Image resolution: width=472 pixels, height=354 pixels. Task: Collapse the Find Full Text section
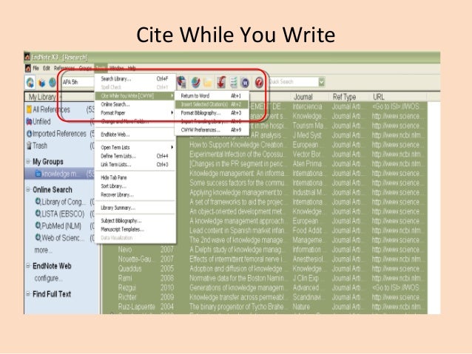coord(28,294)
